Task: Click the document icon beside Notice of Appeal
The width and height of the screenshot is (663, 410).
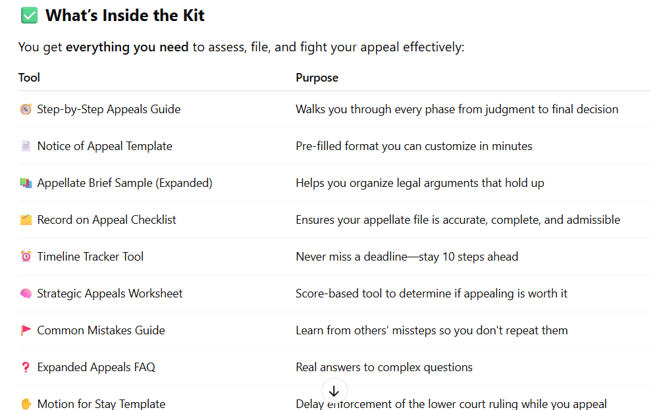Action: (26, 146)
